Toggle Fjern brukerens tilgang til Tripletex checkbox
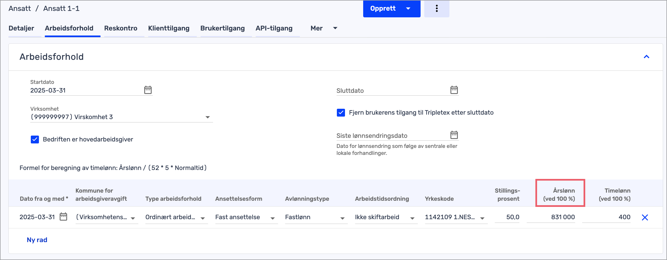Viewport: 667px width, 260px height. click(x=341, y=113)
